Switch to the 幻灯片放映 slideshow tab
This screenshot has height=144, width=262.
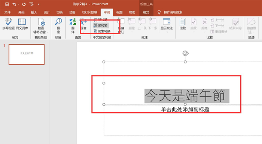click(89, 12)
